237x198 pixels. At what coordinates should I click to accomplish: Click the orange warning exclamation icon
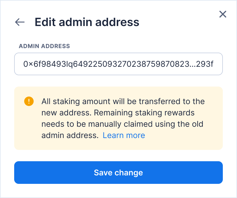tap(29, 101)
